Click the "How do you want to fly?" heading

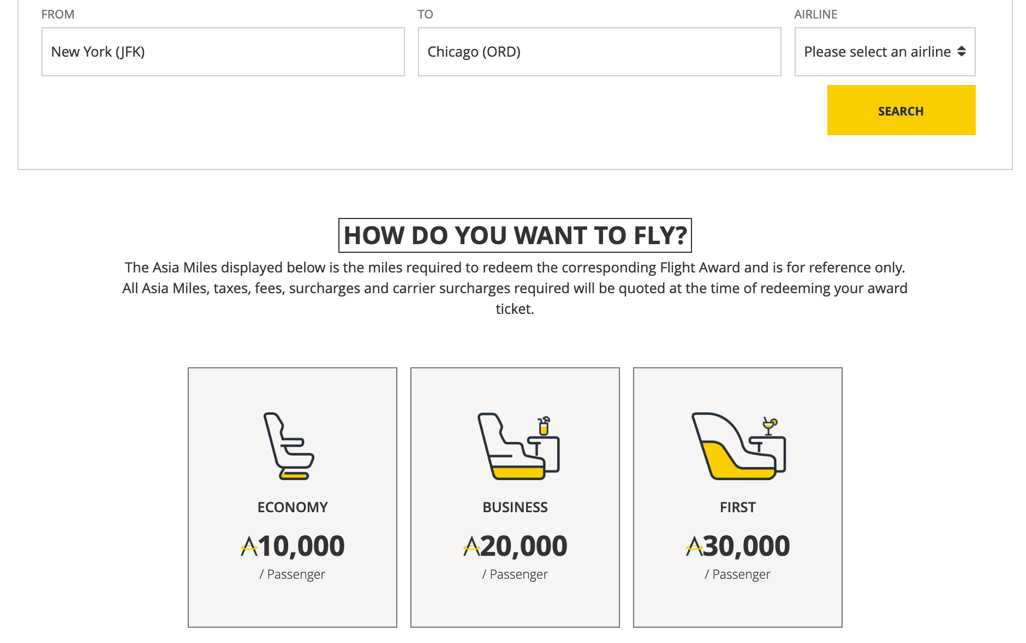tap(515, 235)
